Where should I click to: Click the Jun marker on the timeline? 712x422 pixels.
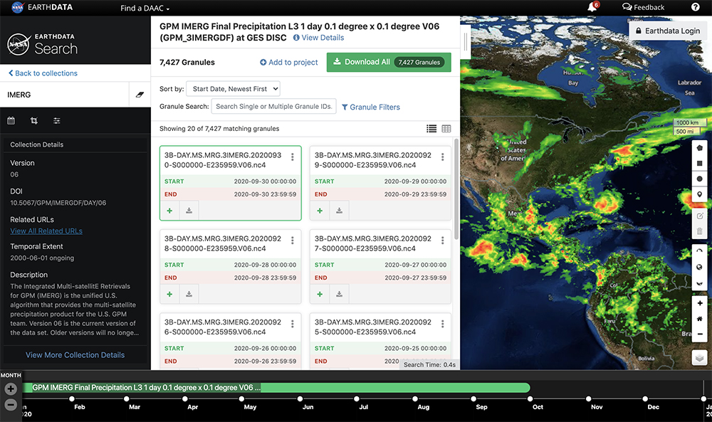(300, 399)
